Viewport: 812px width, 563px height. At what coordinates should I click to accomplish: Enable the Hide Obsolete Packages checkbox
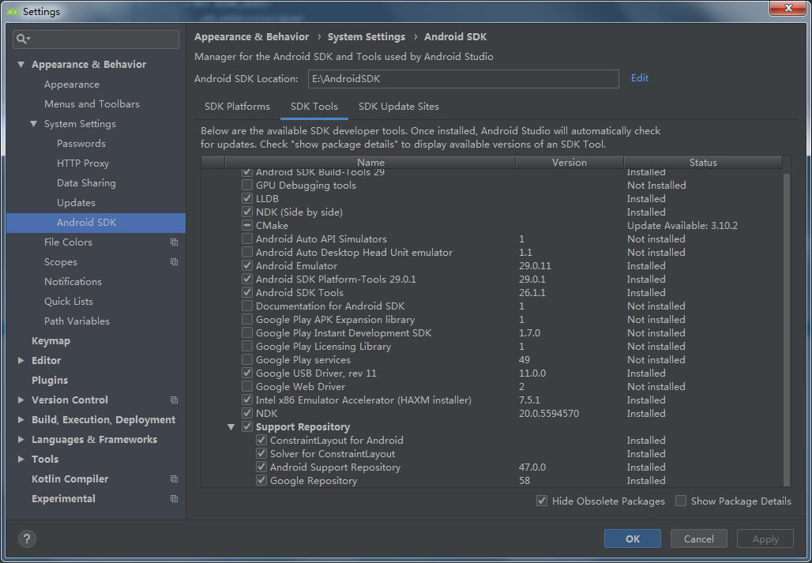point(542,501)
